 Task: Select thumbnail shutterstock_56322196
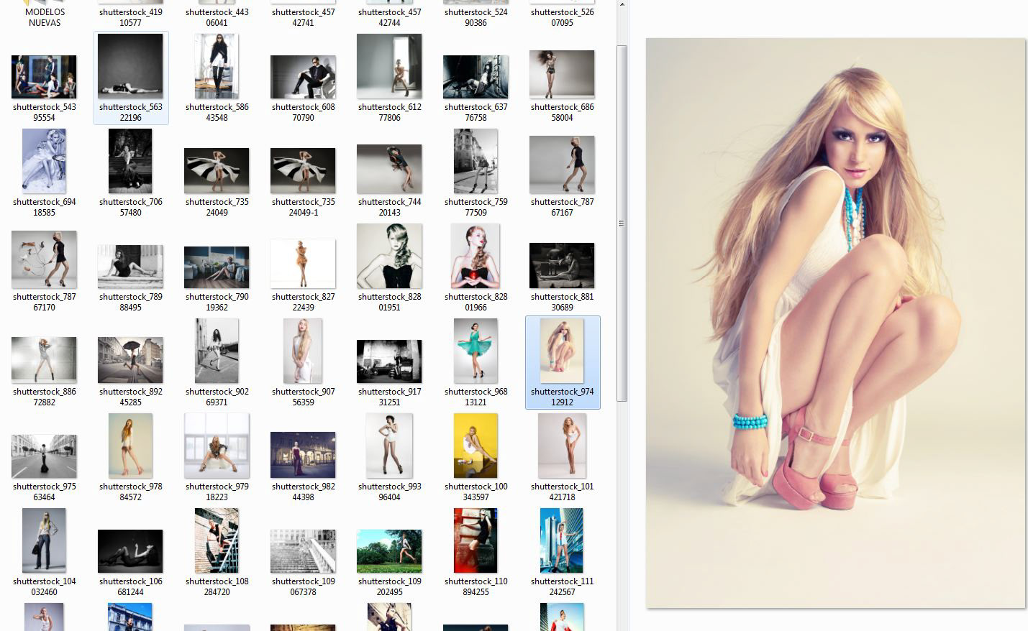(x=130, y=66)
